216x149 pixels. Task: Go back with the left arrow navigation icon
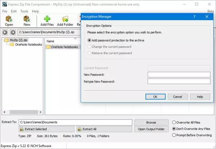[x=5, y=32]
